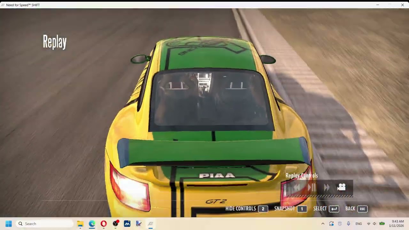Click the Snapshot button
This screenshot has width=409, height=230.
tap(290, 209)
